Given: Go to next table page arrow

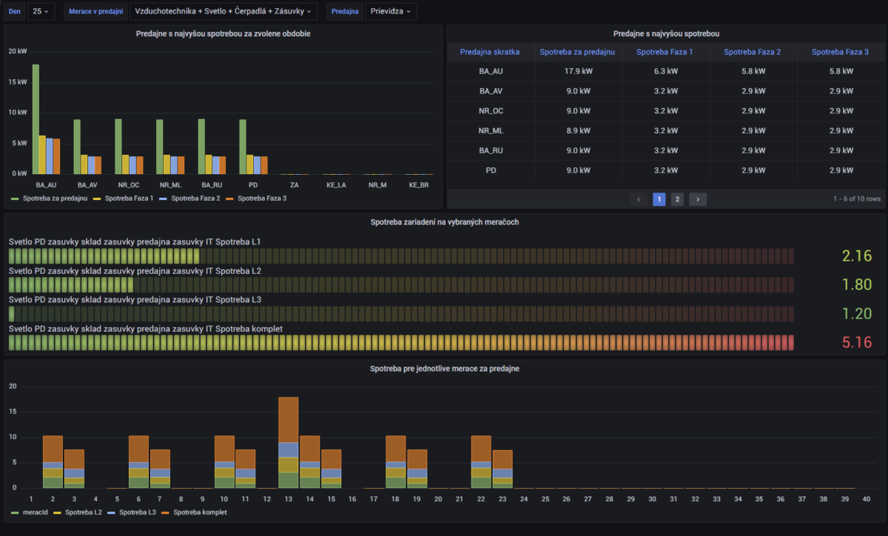Looking at the screenshot, I should click(x=697, y=199).
